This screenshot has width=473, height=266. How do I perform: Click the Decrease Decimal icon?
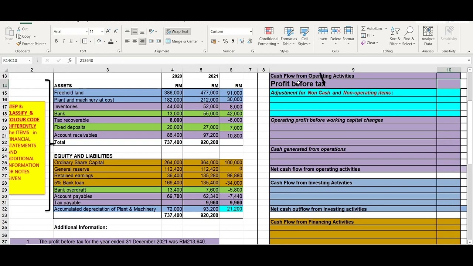tap(249, 41)
